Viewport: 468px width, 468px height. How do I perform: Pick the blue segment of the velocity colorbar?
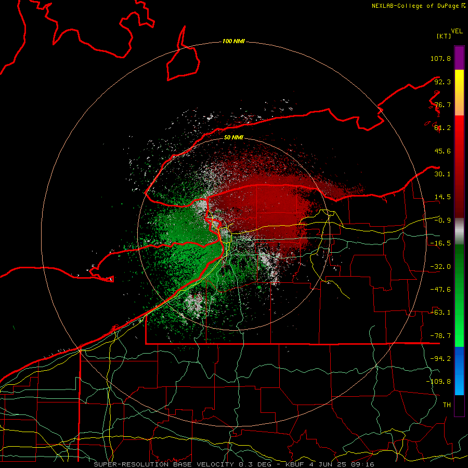(x=459, y=371)
